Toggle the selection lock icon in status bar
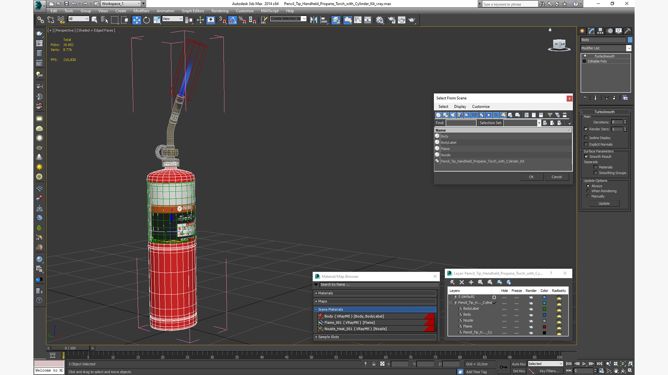 pyautogui.click(x=374, y=364)
